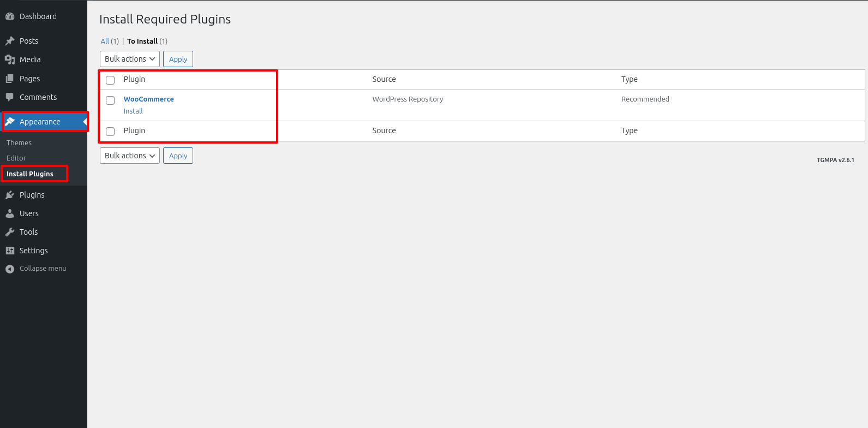868x428 pixels.
Task: Click the Type label in table footer
Action: coord(630,130)
